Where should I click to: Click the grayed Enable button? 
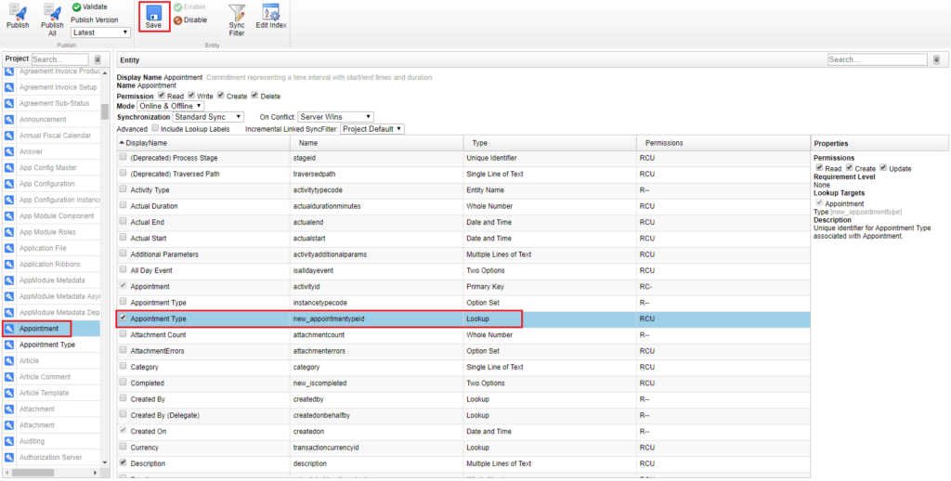pyautogui.click(x=189, y=6)
